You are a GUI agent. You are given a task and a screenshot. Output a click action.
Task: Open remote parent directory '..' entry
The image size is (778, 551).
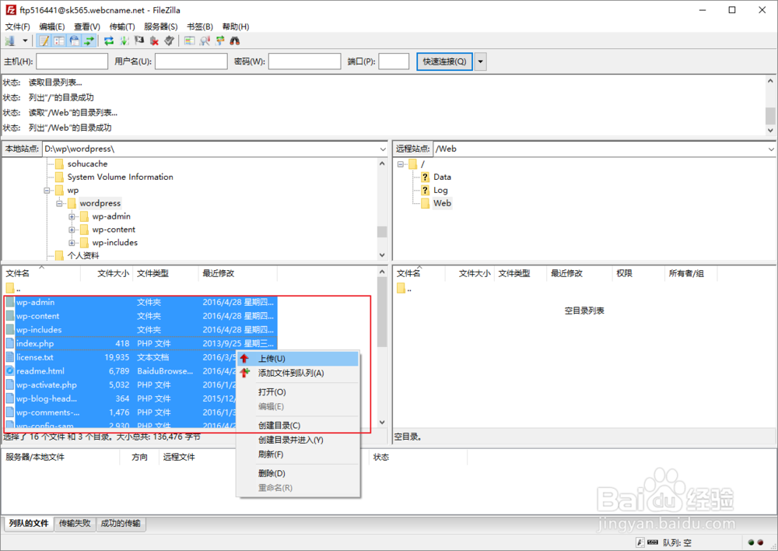405,289
